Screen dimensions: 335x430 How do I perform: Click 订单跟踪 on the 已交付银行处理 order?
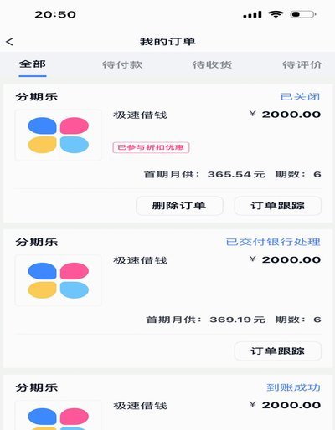pos(278,351)
